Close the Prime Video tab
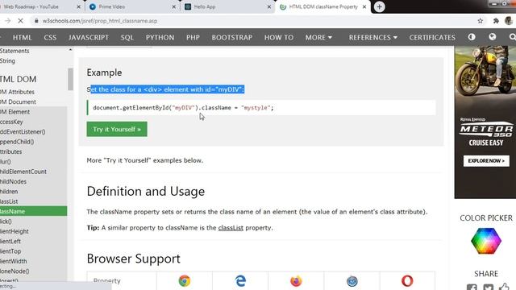Viewport: 516px width, 290px height. pos(174,7)
